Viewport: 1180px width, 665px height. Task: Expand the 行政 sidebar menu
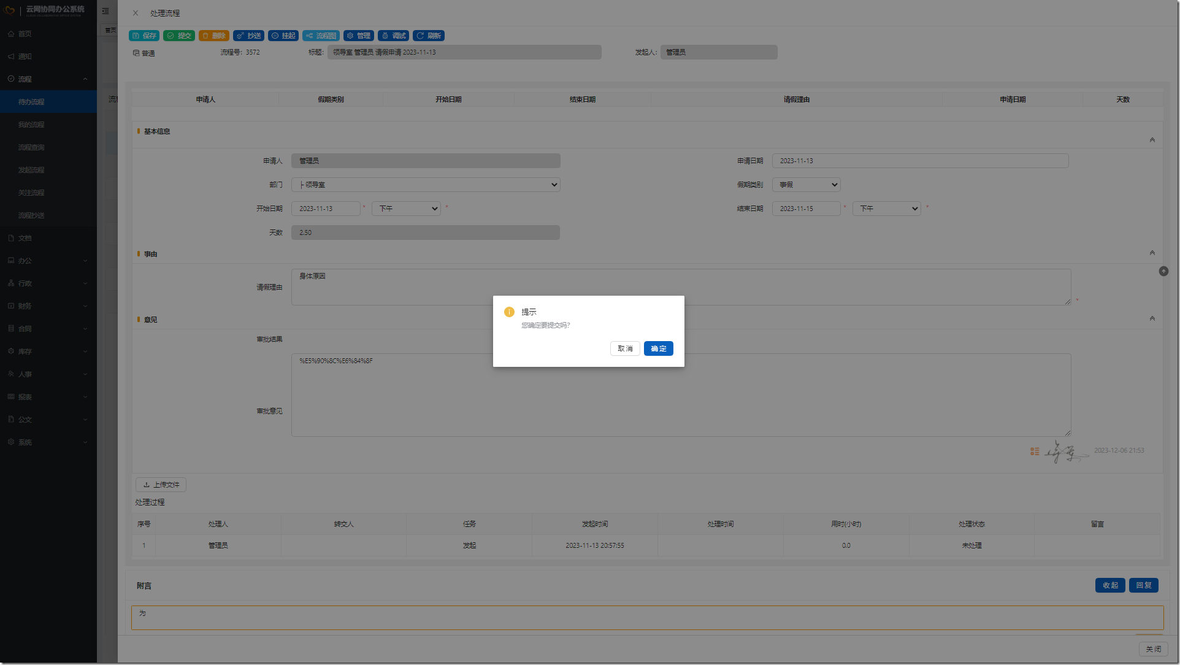click(x=48, y=283)
